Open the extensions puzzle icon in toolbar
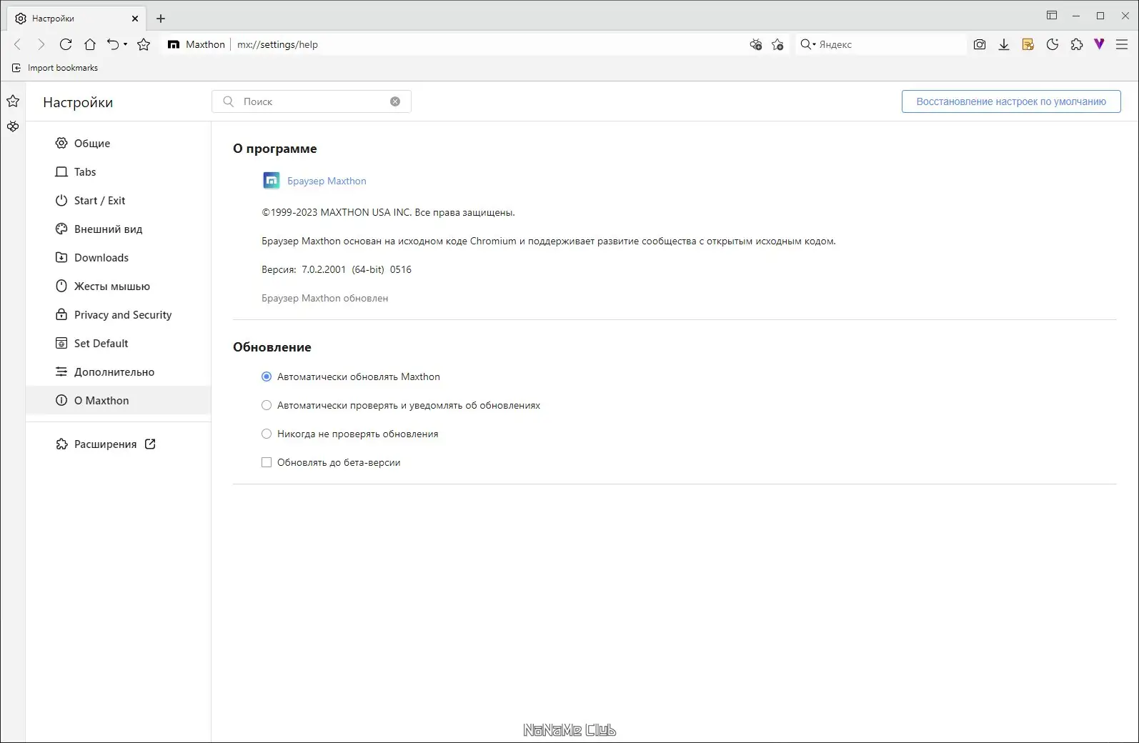Viewport: 1139px width, 743px height. click(1077, 44)
